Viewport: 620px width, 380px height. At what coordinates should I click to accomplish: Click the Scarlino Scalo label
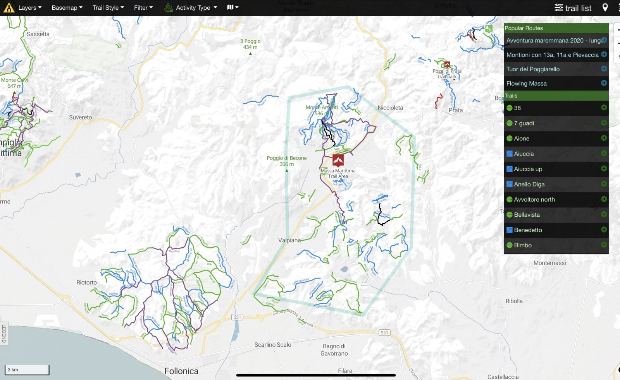pyautogui.click(x=273, y=345)
